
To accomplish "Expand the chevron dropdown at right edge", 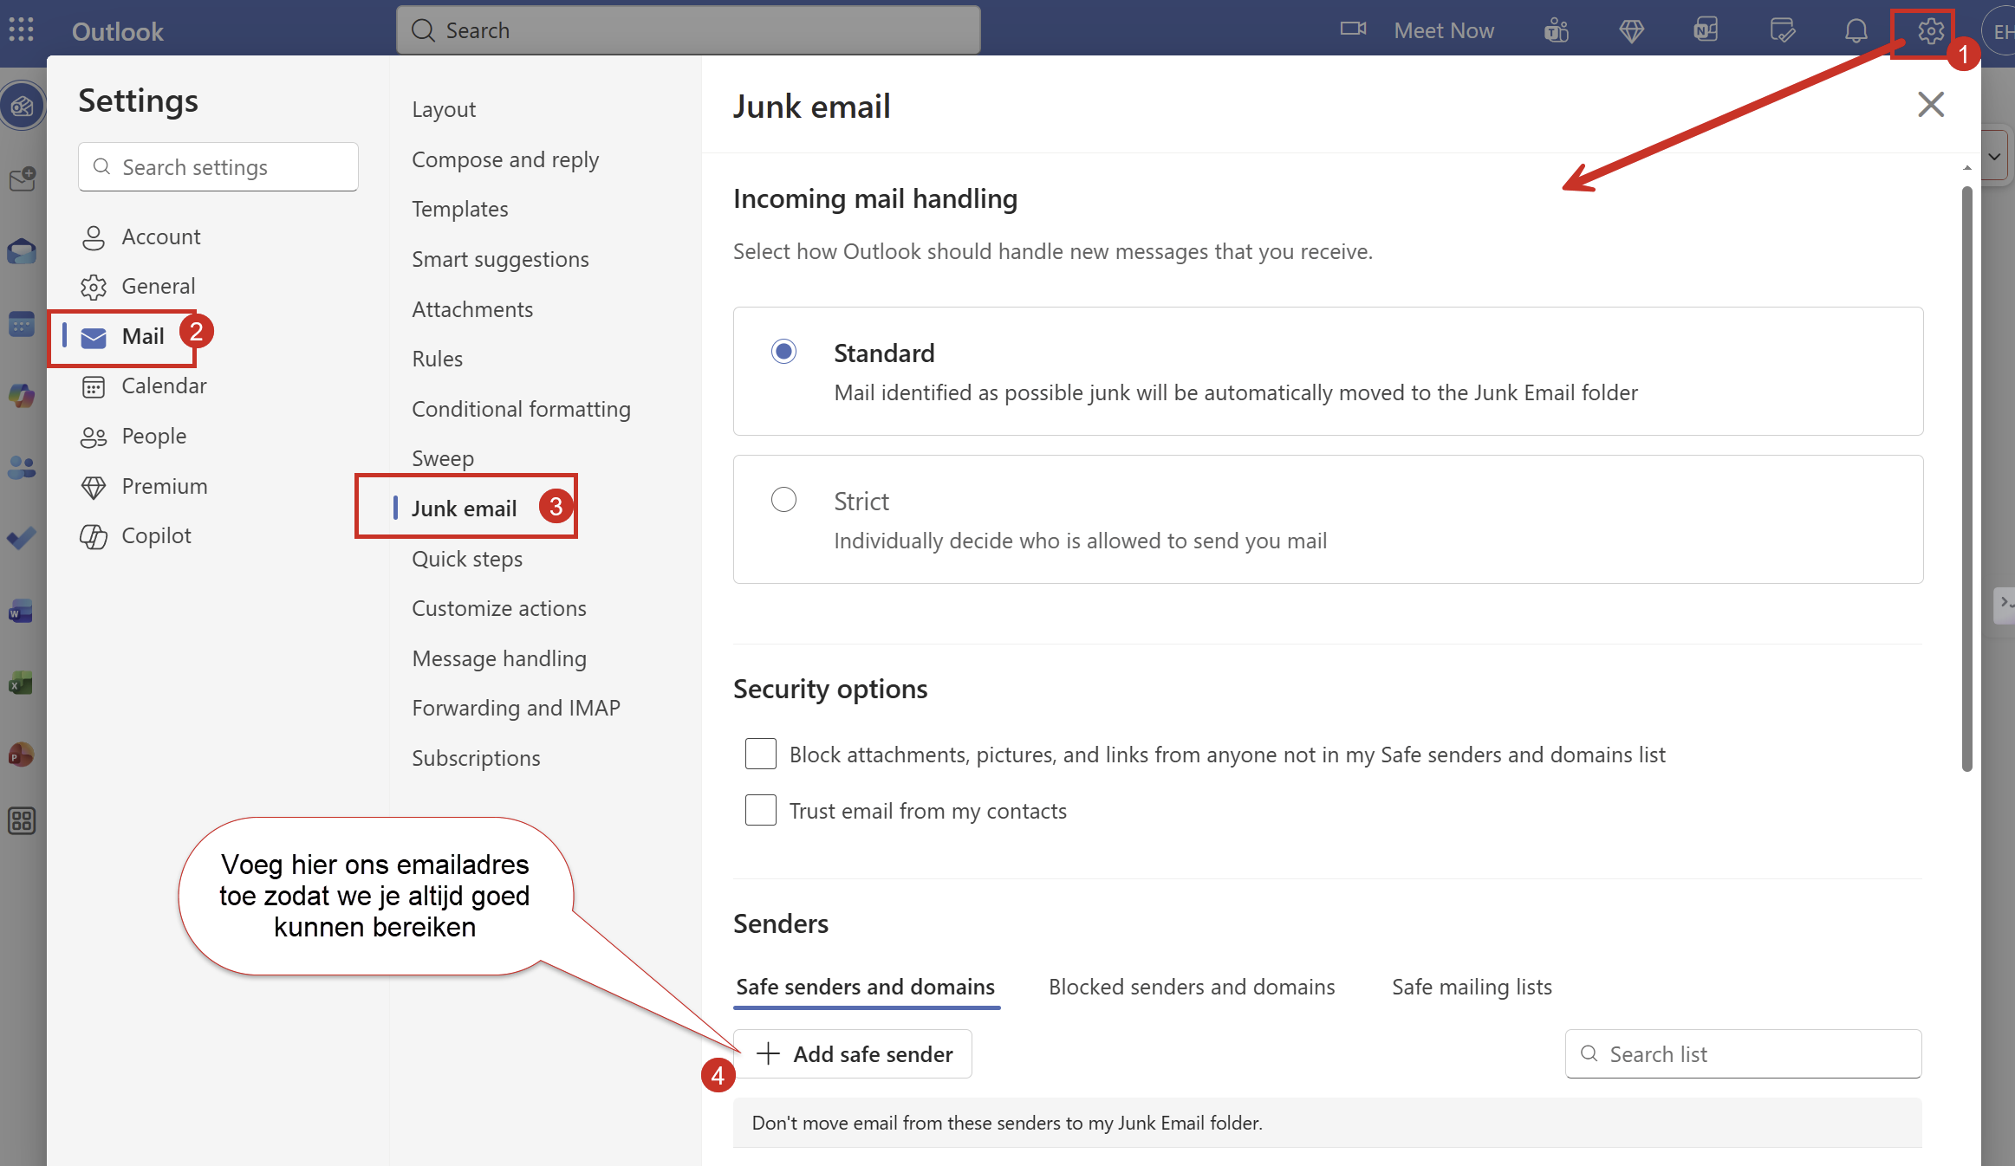I will [1994, 157].
